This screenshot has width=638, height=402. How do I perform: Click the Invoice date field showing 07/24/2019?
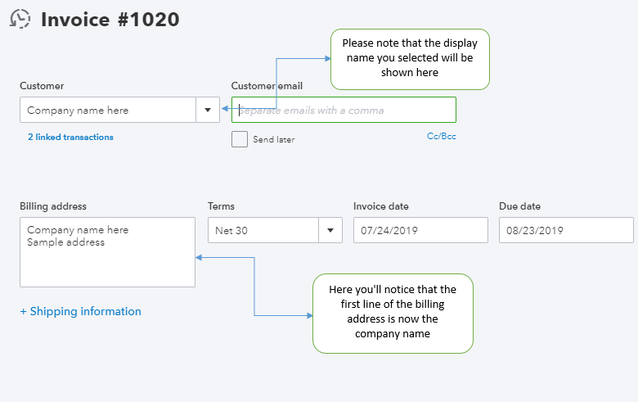420,230
